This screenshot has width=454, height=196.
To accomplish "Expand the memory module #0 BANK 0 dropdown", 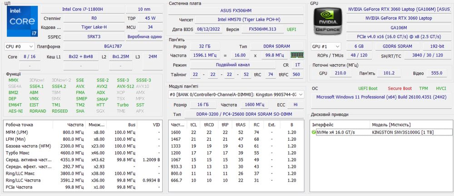I will click(x=236, y=95).
